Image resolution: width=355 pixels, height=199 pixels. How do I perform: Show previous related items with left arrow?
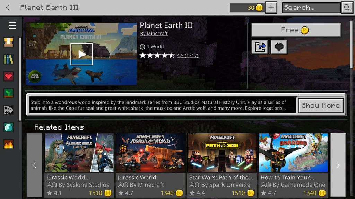tap(34, 165)
